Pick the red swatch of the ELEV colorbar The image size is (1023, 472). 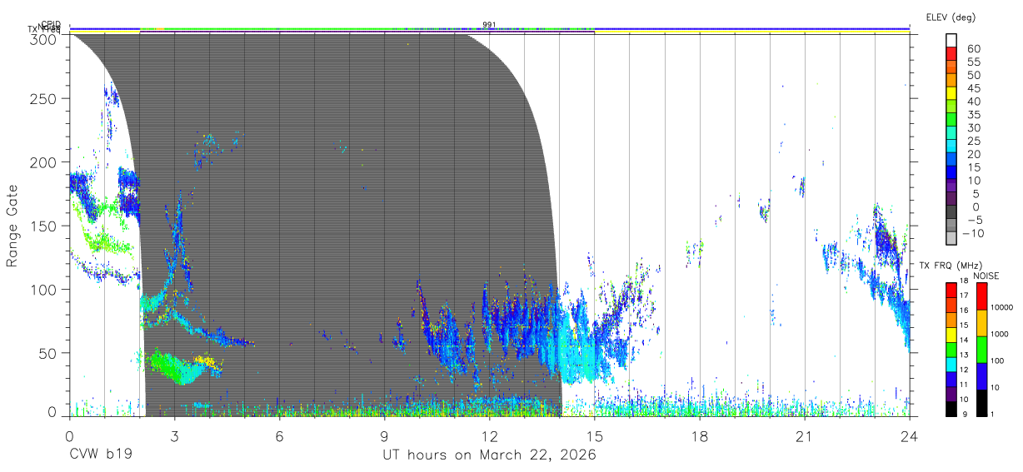[951, 53]
